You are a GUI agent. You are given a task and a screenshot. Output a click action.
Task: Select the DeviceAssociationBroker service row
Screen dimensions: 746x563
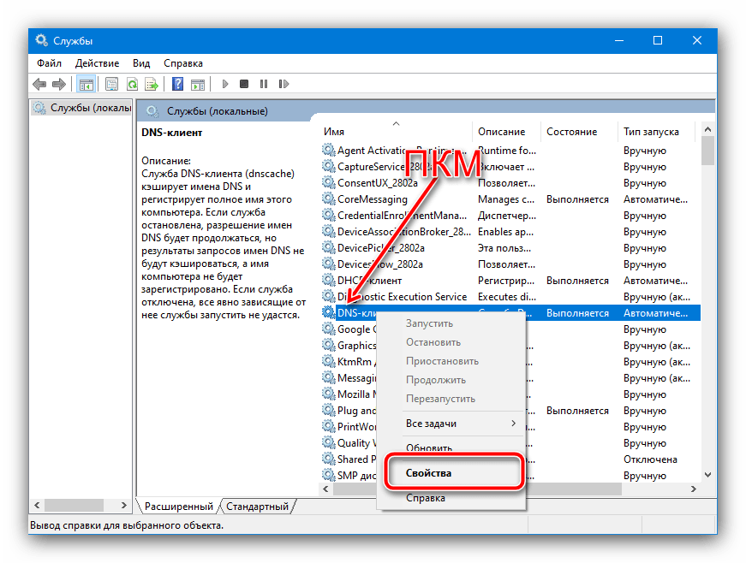click(510, 231)
